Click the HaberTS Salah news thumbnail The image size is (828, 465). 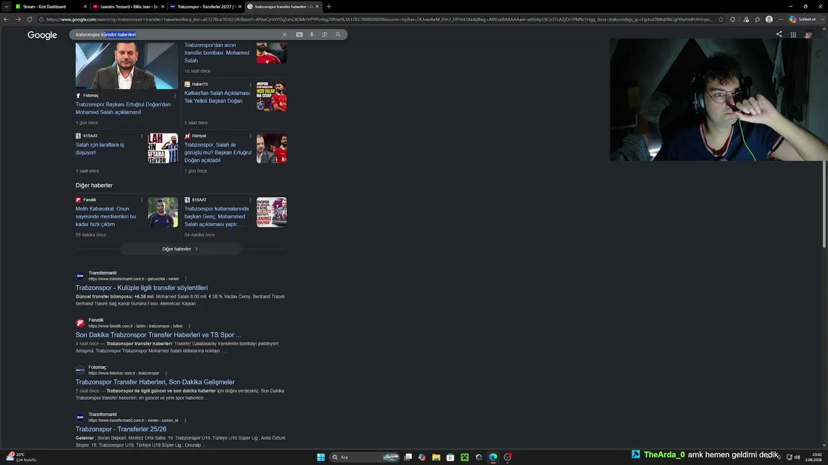point(272,96)
